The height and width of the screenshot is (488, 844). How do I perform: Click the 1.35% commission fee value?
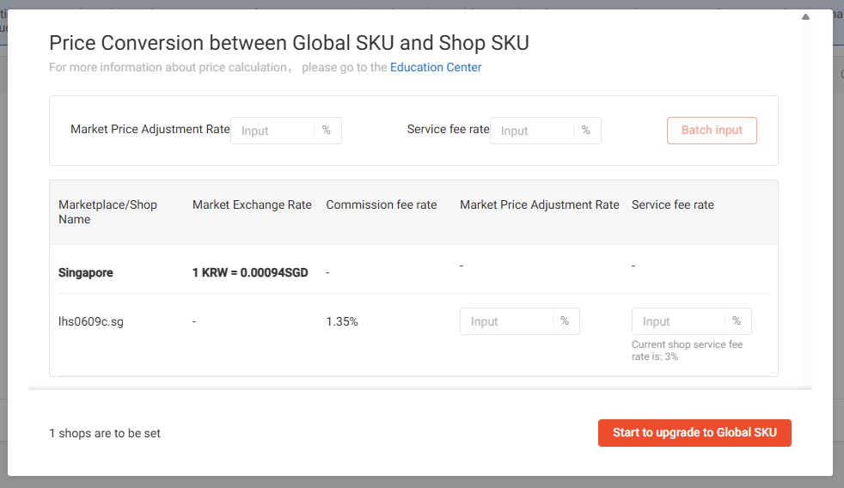click(342, 321)
